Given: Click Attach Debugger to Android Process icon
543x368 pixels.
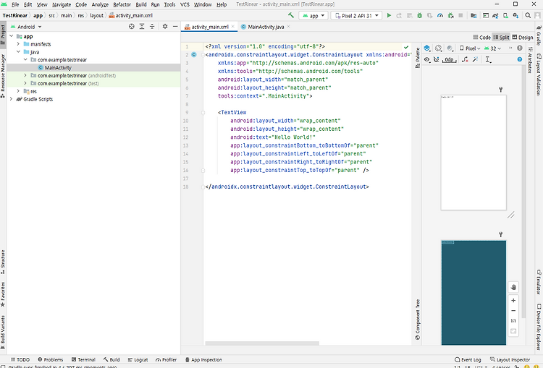Looking at the screenshot, I should click(450, 16).
